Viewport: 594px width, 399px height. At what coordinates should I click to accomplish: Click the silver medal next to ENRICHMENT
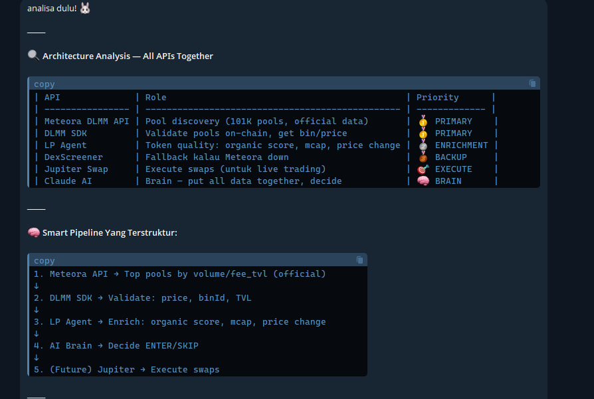(423, 145)
